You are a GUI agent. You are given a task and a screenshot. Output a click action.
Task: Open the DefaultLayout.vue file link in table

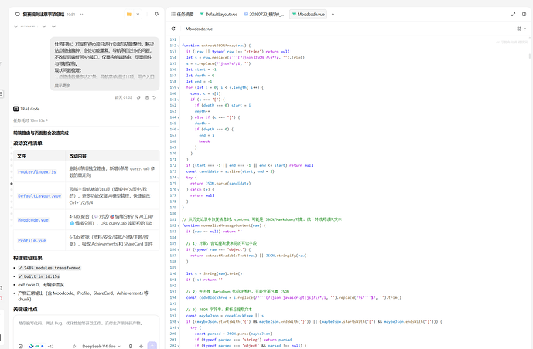(x=39, y=195)
